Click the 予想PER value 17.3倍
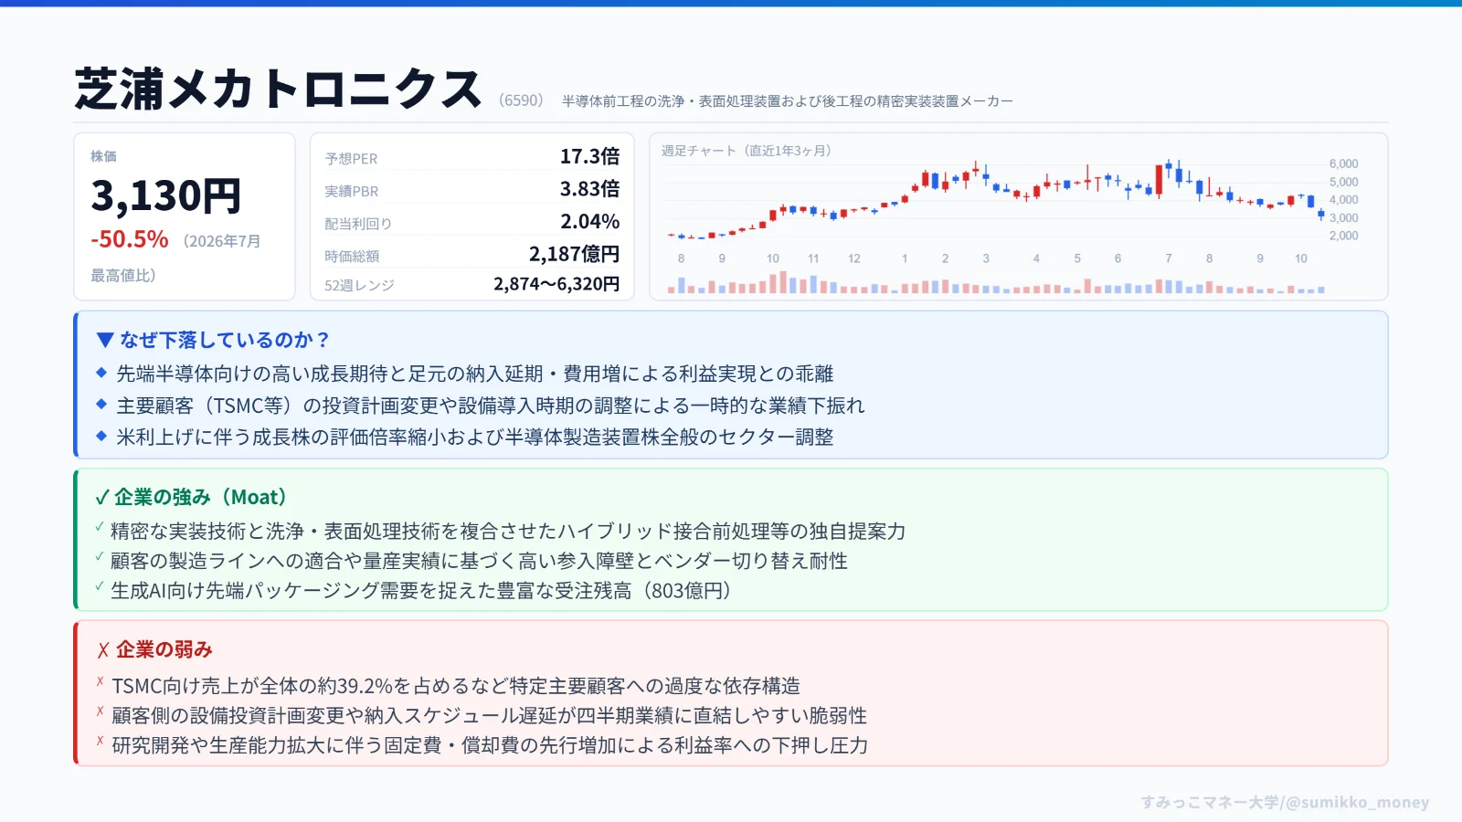The width and height of the screenshot is (1462, 822). pos(589,156)
